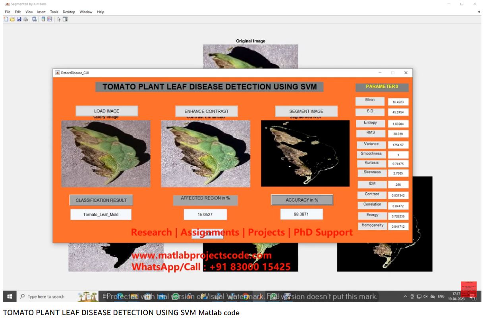Open the Windows Start button
This screenshot has height=318, width=485.
pos(10,297)
